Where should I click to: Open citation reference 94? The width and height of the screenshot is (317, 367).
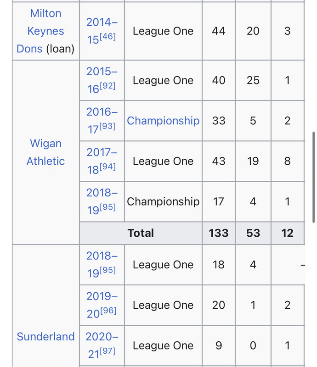(108, 167)
